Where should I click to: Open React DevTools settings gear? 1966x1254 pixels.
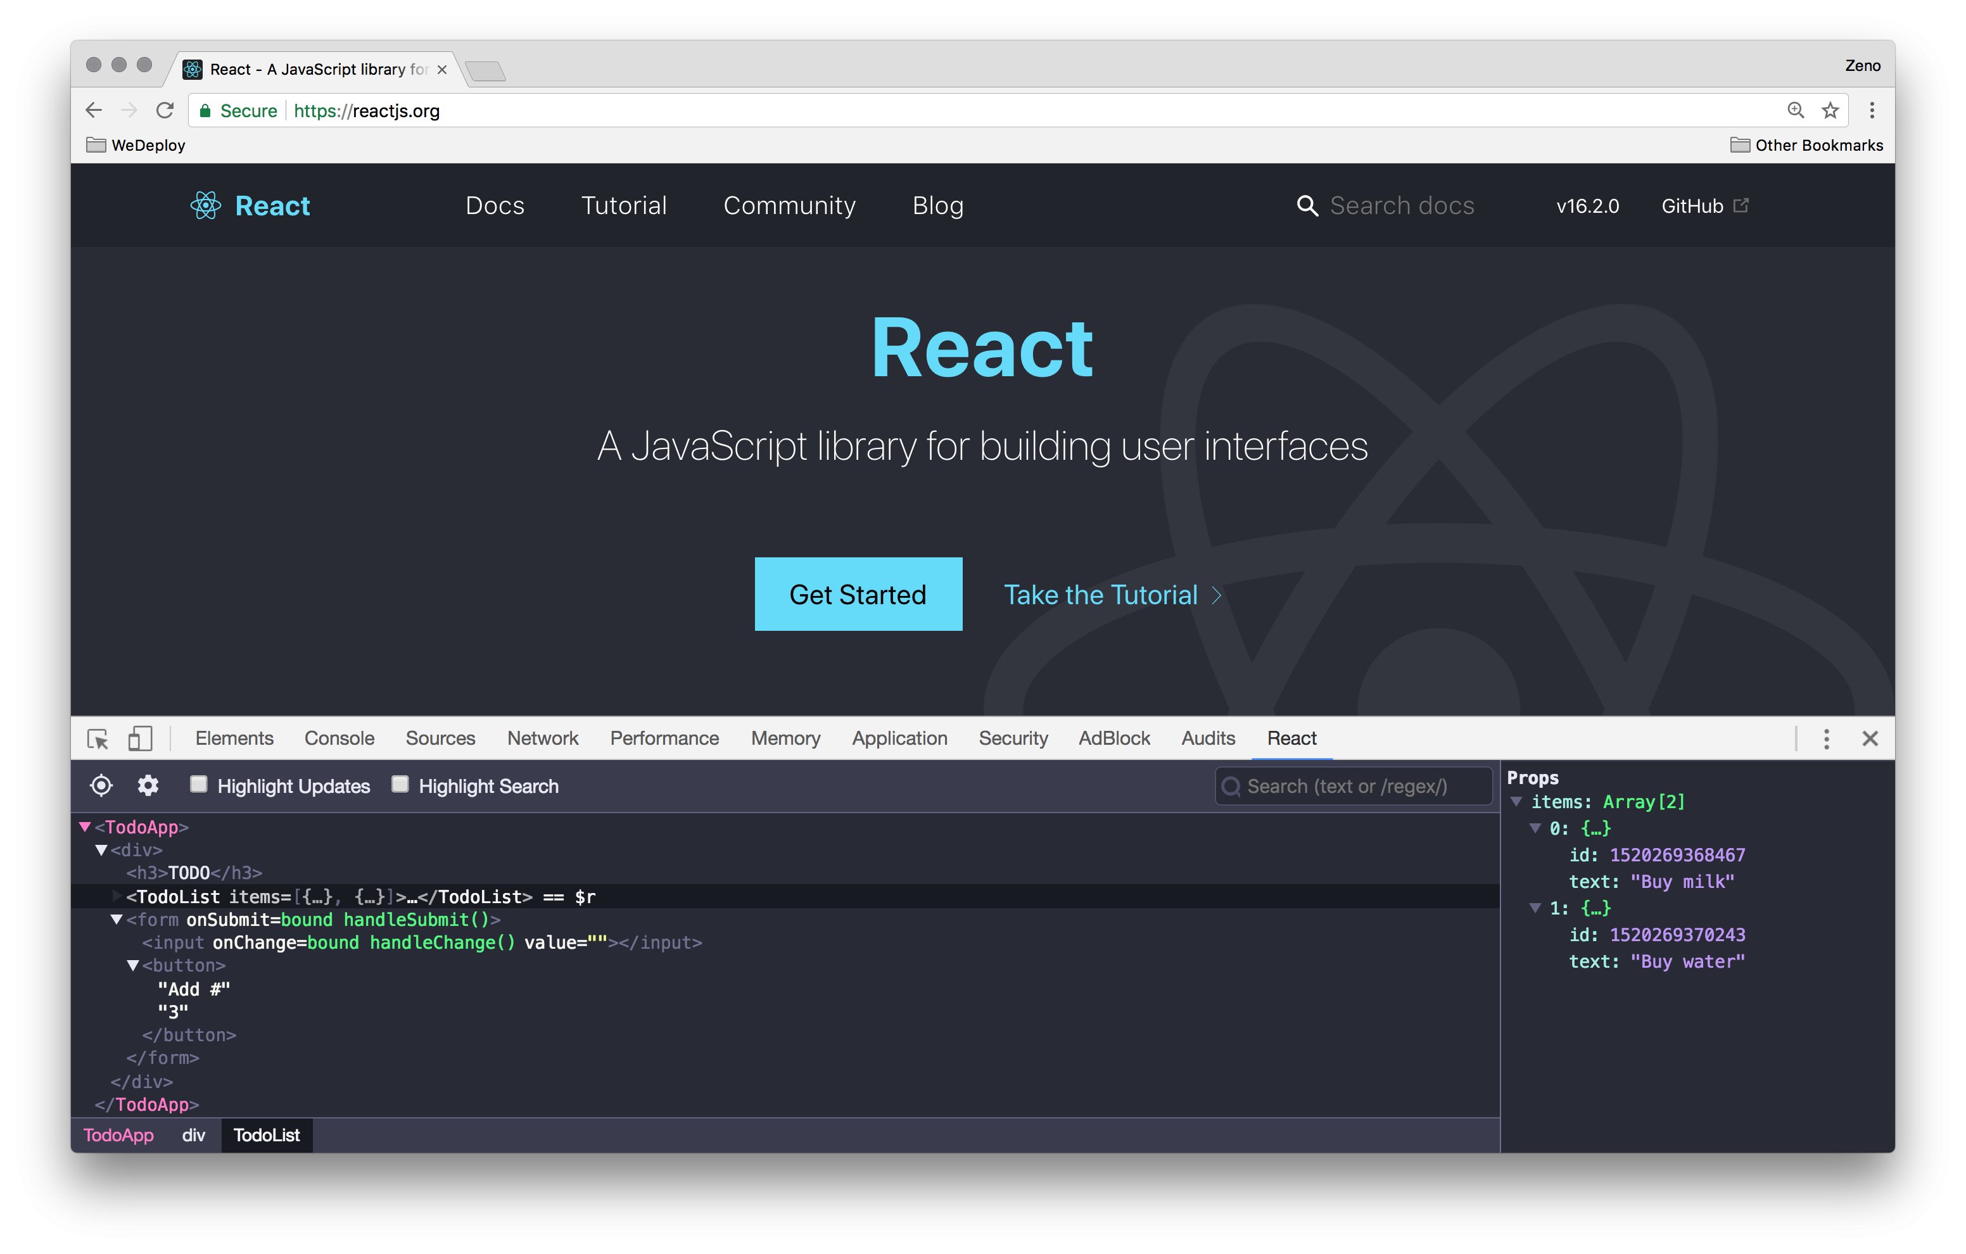coord(148,785)
